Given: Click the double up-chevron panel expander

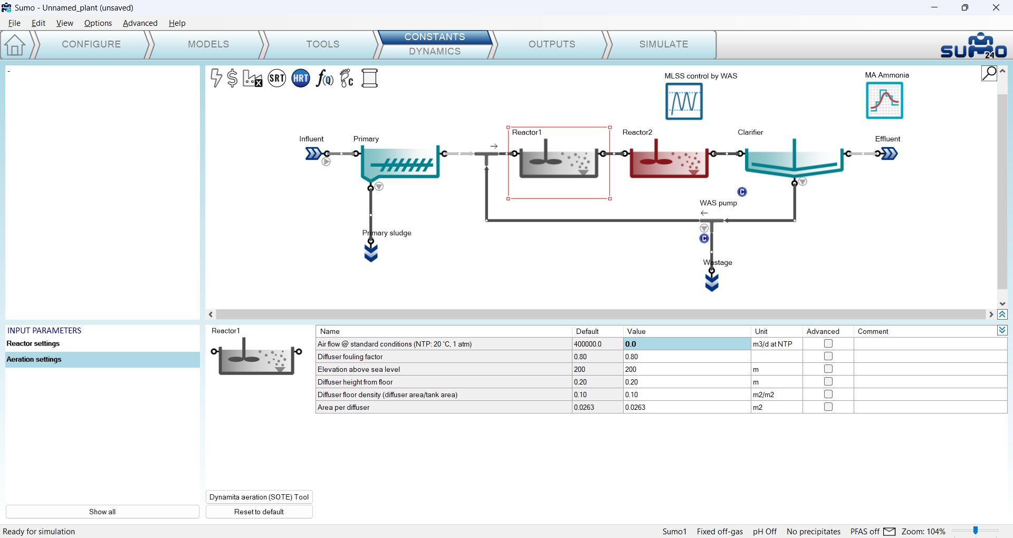Looking at the screenshot, I should coord(1002,314).
